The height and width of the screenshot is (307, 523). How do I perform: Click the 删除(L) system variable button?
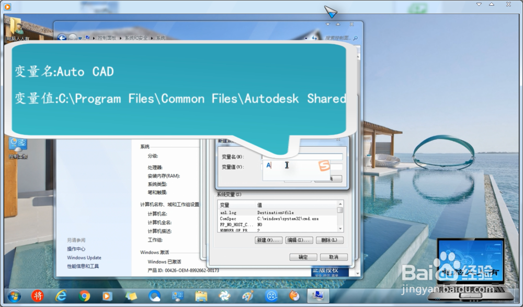click(329, 240)
